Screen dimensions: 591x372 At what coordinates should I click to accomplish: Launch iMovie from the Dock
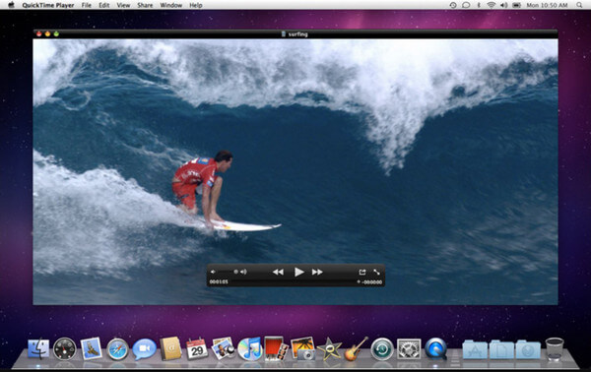[x=329, y=348]
